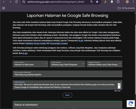Open the apps grid shortcut

(x=4, y=8)
